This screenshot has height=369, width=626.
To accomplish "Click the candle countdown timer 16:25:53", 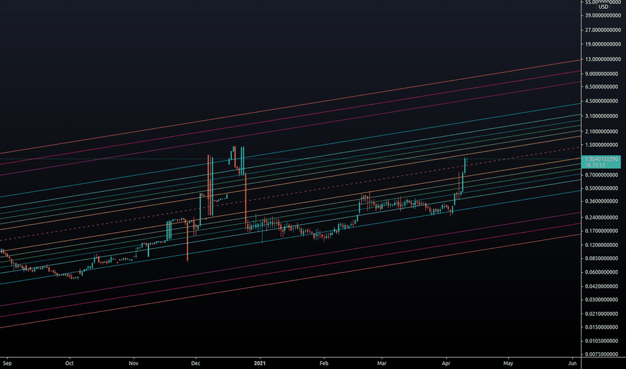I will [595, 165].
